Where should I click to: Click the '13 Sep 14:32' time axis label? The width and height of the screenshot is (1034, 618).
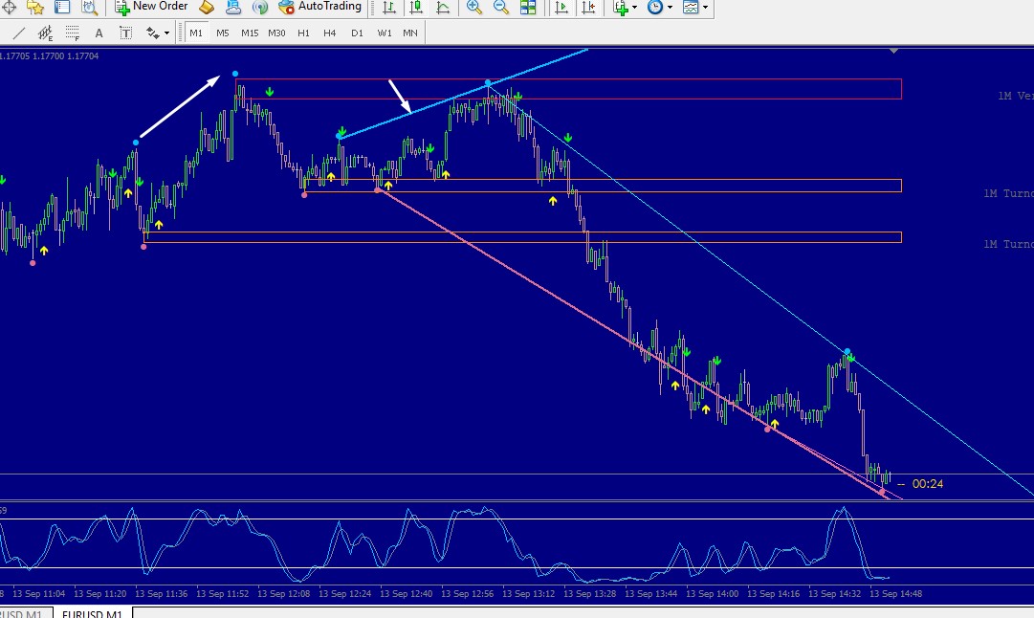pyautogui.click(x=835, y=593)
